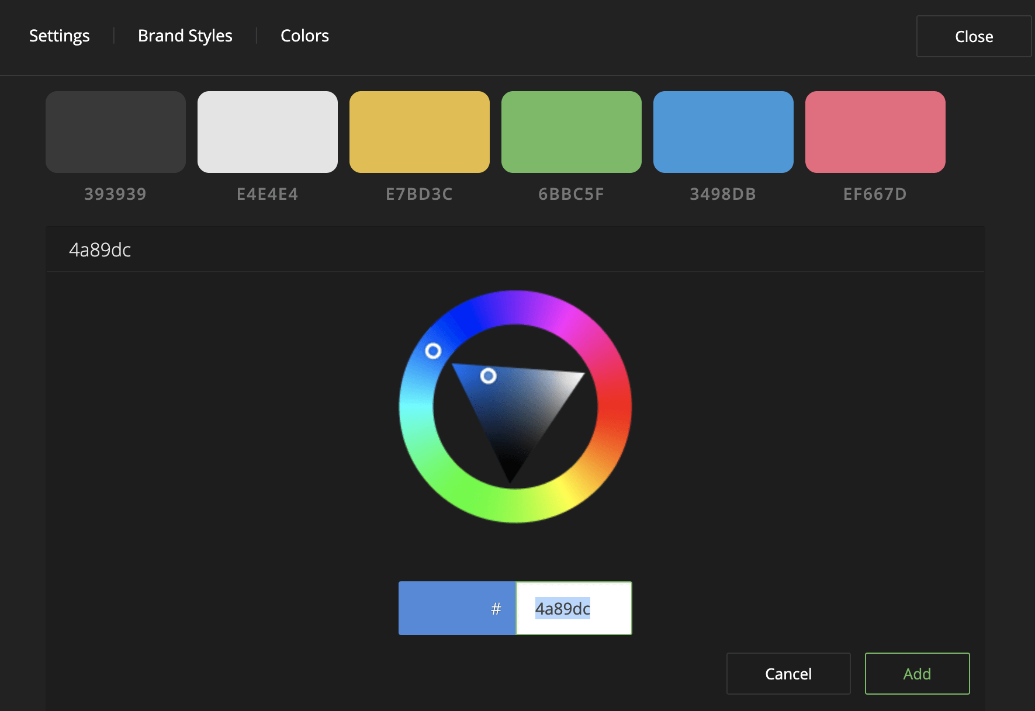The width and height of the screenshot is (1035, 711).
Task: Select the light gray E4E4E4 swatch
Action: (x=268, y=132)
